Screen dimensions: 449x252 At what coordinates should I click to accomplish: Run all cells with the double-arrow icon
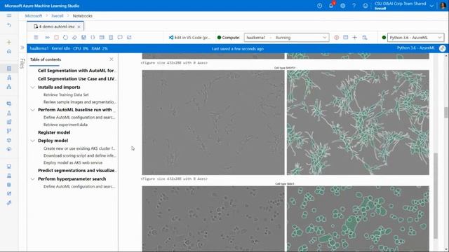coord(47,37)
